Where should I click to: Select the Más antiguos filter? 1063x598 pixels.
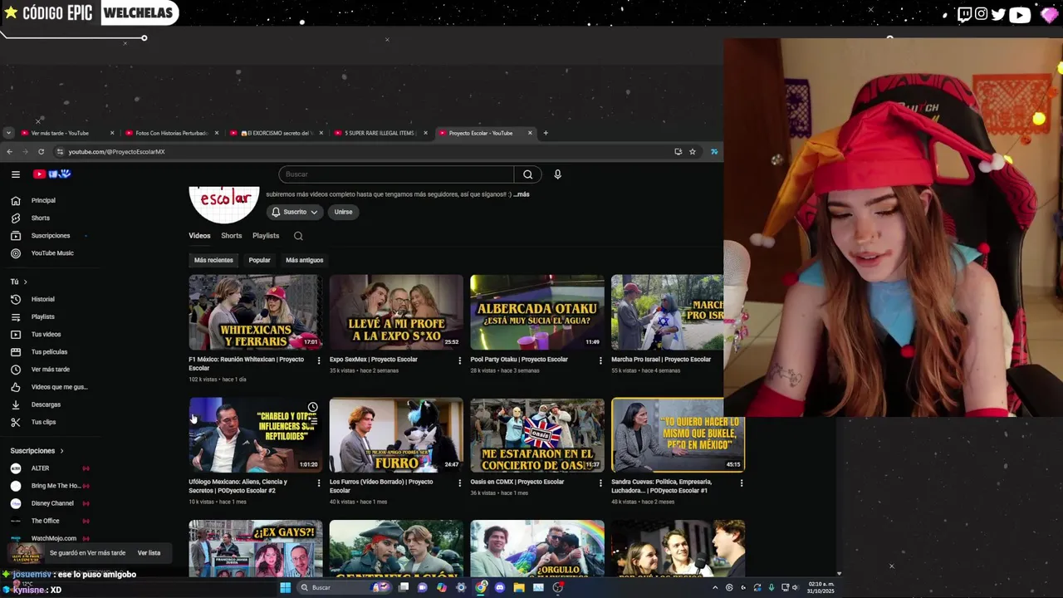coord(304,260)
